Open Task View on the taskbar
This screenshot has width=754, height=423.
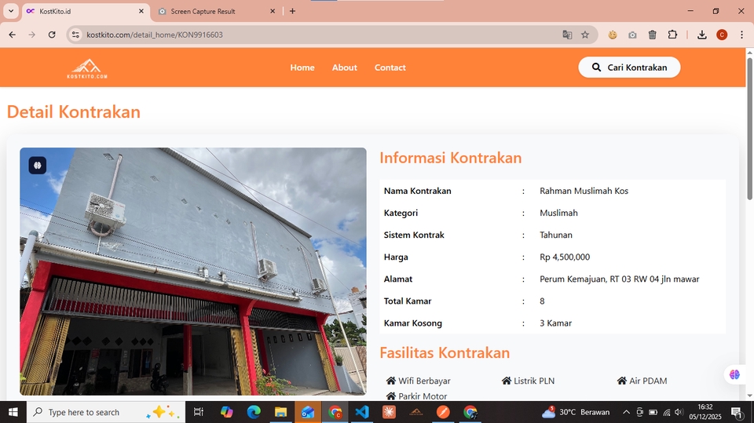(x=198, y=412)
